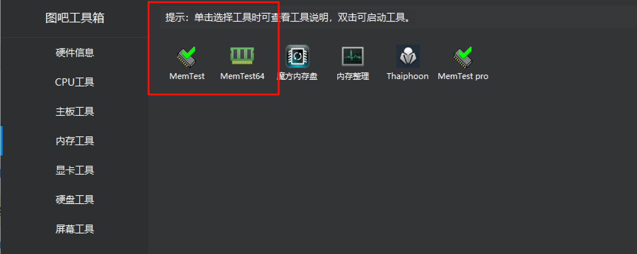Click the 'MemTest pro' text label
Screen dimensions: 637x254
click(463, 76)
